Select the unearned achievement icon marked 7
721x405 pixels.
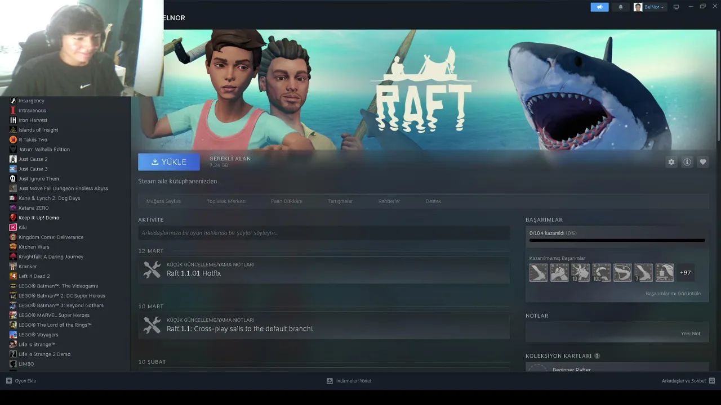click(x=643, y=272)
